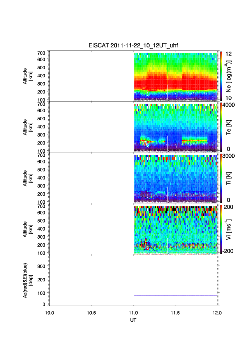Click the plot title EISCAT 2011-11-22_10_12UT_uhf

133,45
